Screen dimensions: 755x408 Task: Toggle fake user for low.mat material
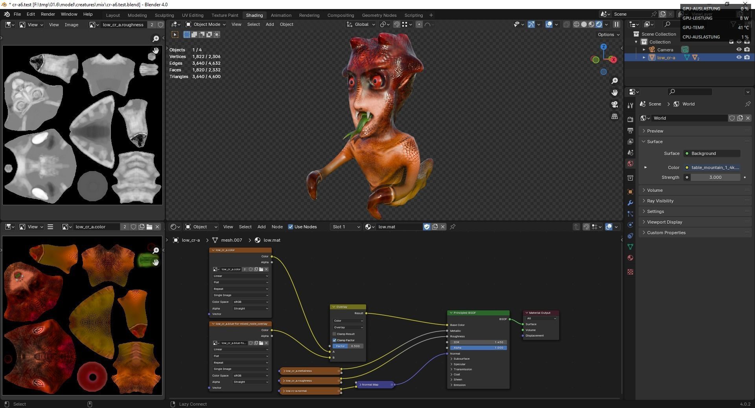(427, 227)
